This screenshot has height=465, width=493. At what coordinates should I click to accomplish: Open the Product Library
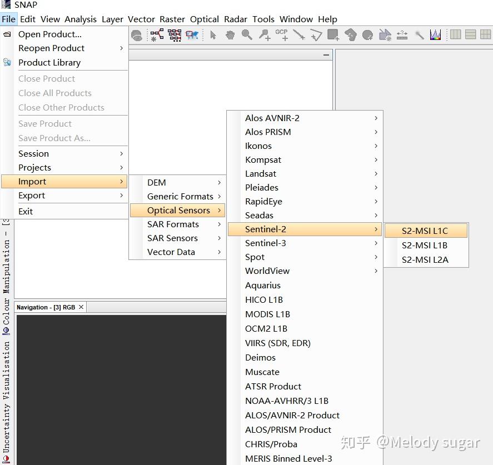pyautogui.click(x=49, y=62)
